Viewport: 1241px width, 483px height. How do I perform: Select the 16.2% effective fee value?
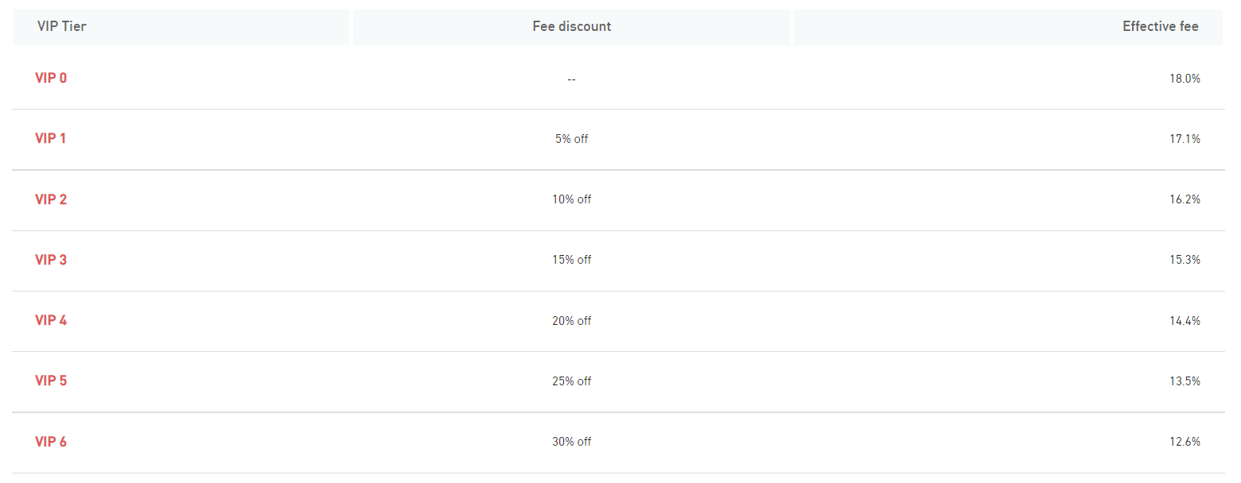pyautogui.click(x=1185, y=199)
